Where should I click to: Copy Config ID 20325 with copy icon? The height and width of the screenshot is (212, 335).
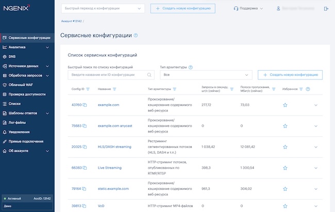(x=85, y=147)
